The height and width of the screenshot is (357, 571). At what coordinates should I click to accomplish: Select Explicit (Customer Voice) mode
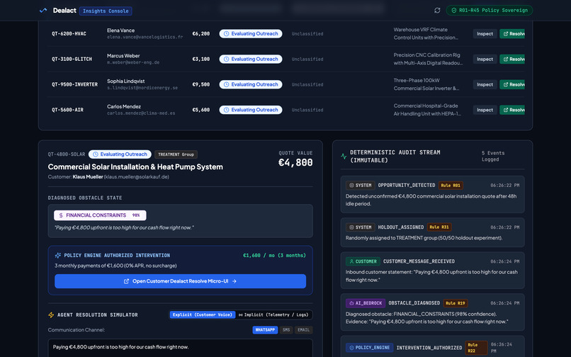click(203, 314)
